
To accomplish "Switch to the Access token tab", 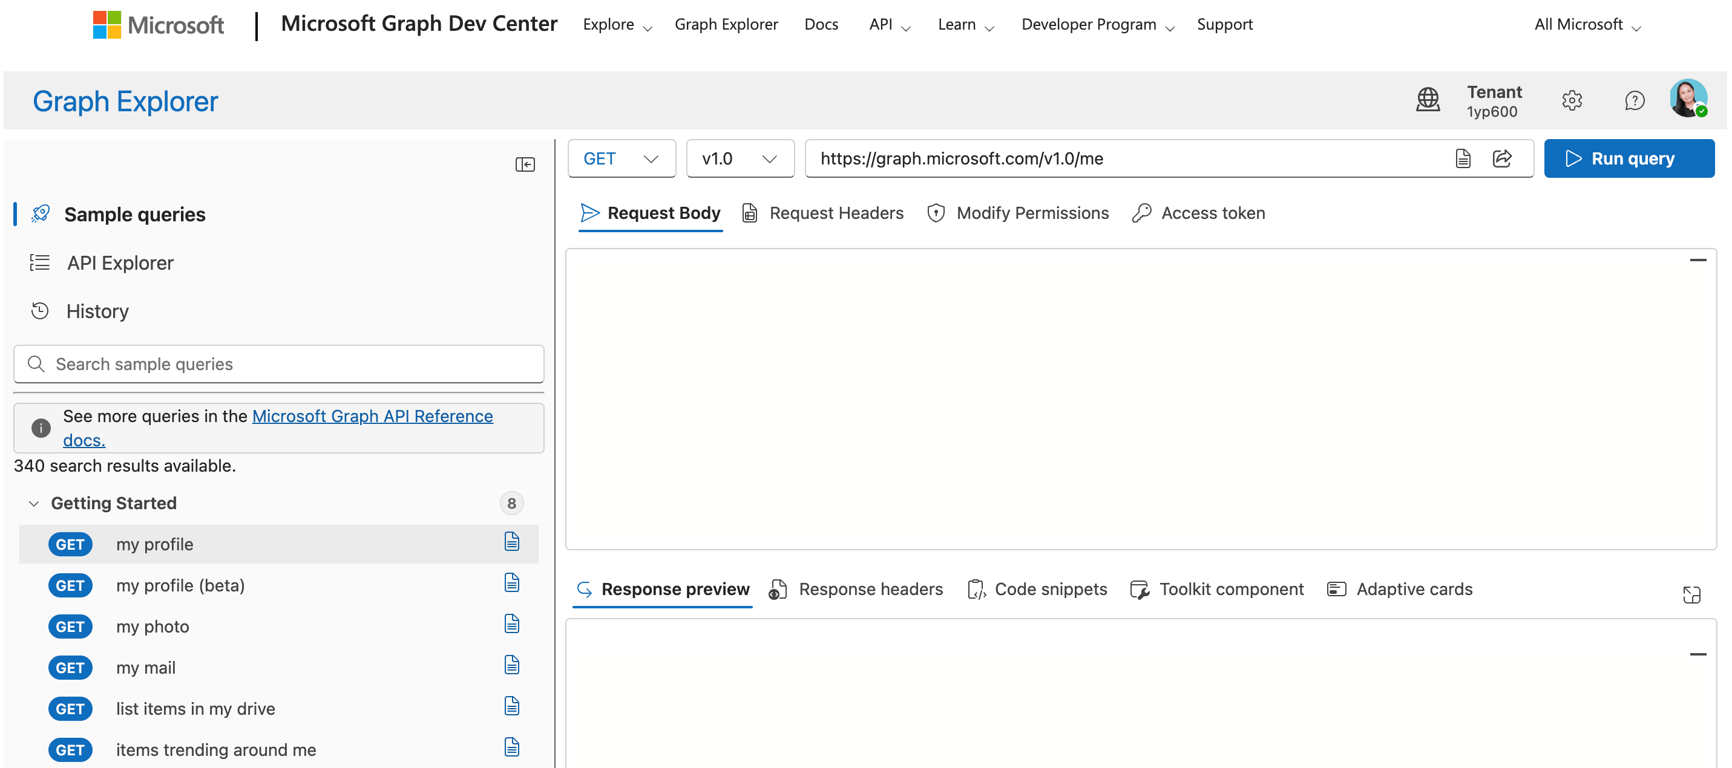I will [1198, 213].
